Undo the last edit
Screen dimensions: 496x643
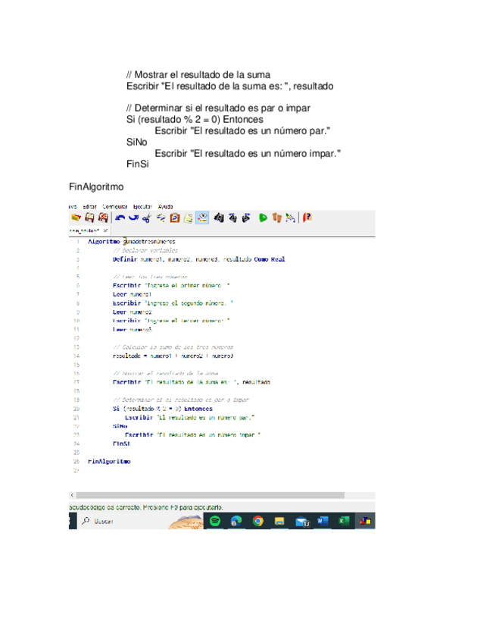[120, 218]
